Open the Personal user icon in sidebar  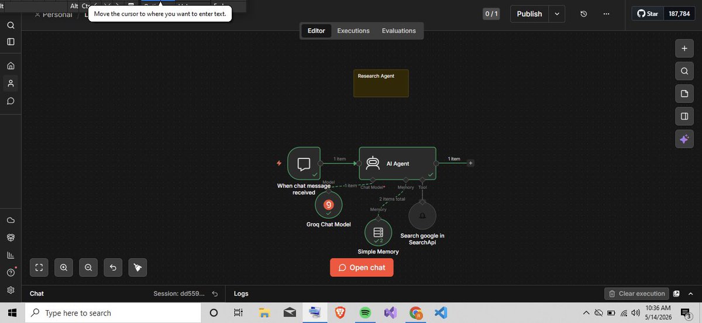[11, 84]
